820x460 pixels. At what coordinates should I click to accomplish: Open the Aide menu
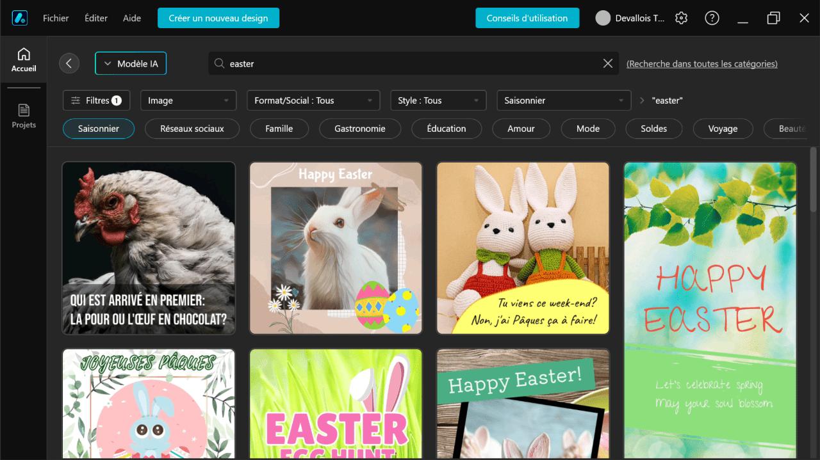click(x=132, y=18)
